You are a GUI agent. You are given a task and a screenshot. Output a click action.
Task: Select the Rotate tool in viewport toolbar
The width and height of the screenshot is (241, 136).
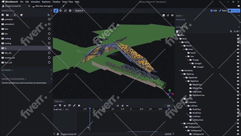[x=65, y=11]
